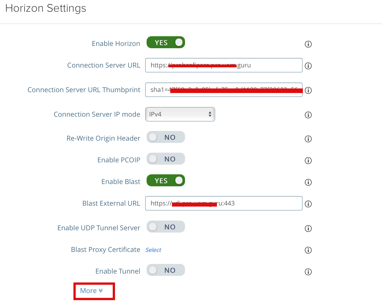Open Connection Server IP mode dropdown

180,114
